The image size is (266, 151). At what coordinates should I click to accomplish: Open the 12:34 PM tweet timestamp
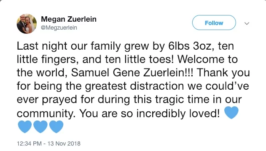coord(29,143)
